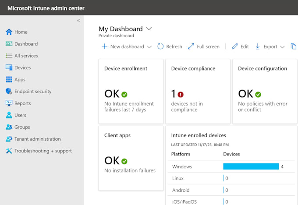Click the Edit pencil icon
The image size is (298, 205).
coord(235,46)
